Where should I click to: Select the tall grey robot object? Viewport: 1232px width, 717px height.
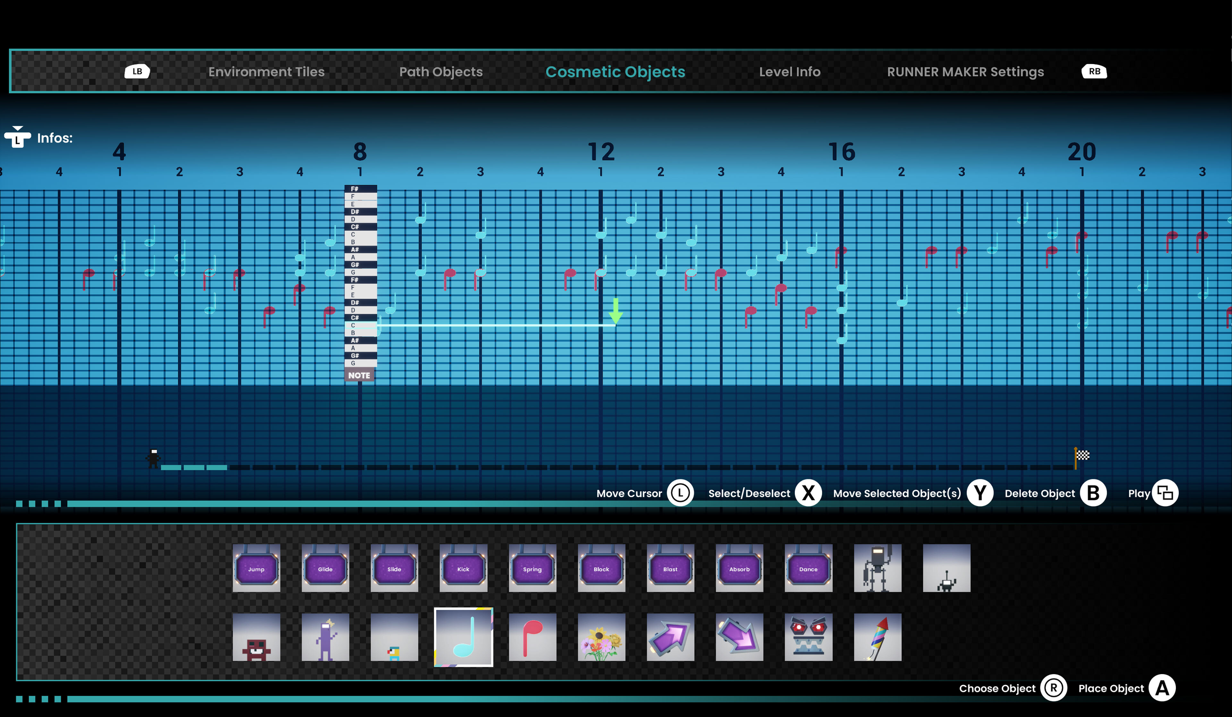877,568
